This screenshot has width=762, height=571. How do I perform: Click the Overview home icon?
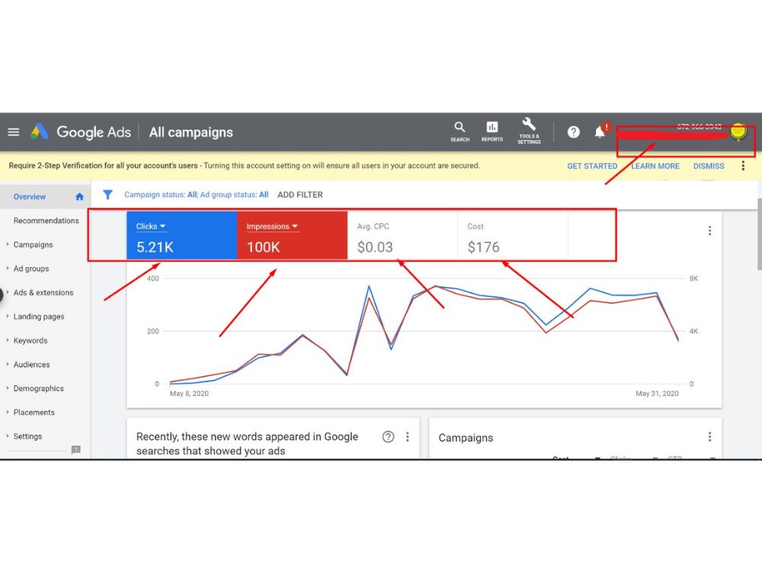[80, 196]
